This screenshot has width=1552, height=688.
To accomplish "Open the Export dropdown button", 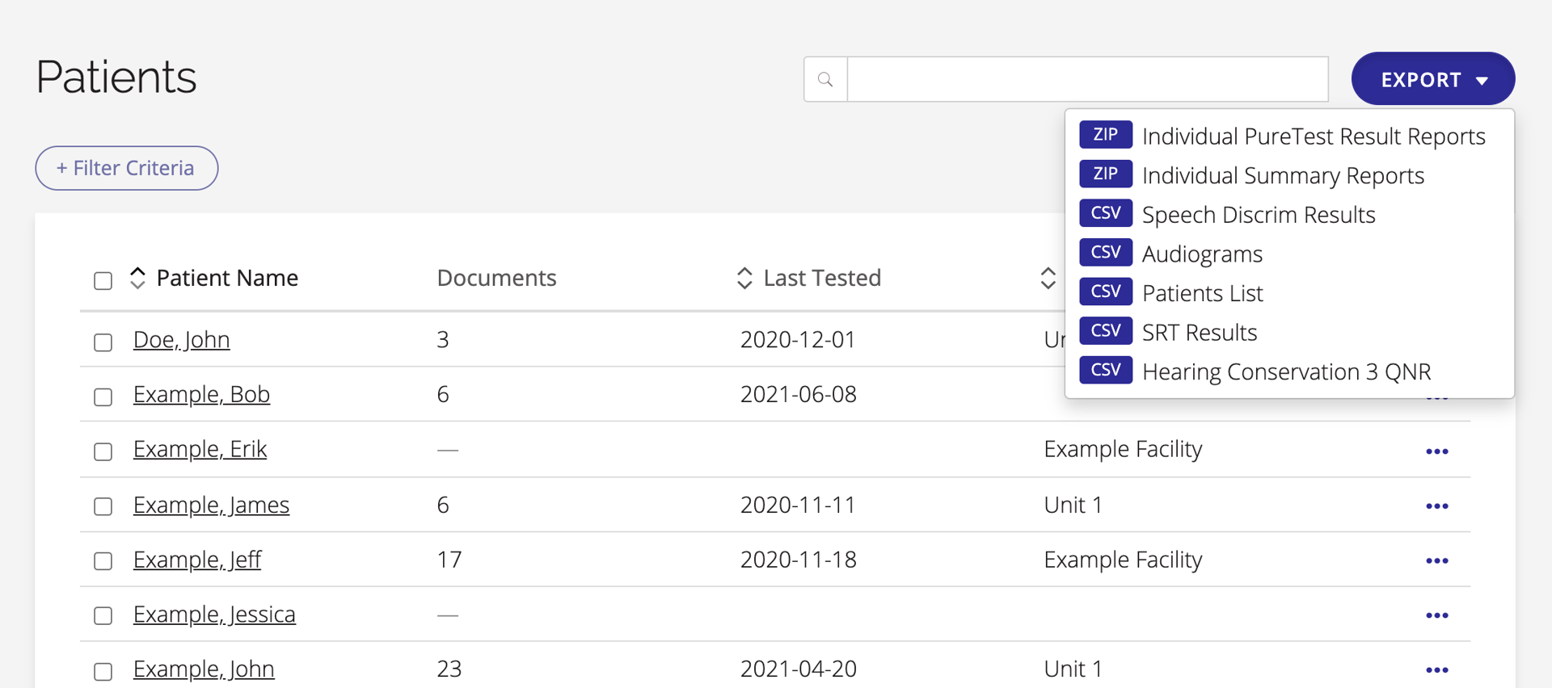I will coord(1432,79).
